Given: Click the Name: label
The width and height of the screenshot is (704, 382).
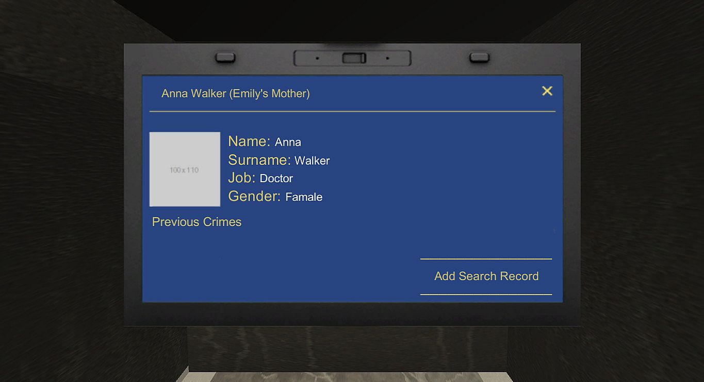Looking at the screenshot, I should tap(249, 141).
